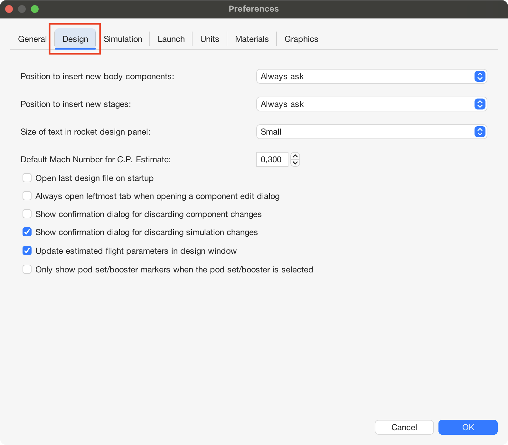Open the Materials tab
508x445 pixels.
252,39
